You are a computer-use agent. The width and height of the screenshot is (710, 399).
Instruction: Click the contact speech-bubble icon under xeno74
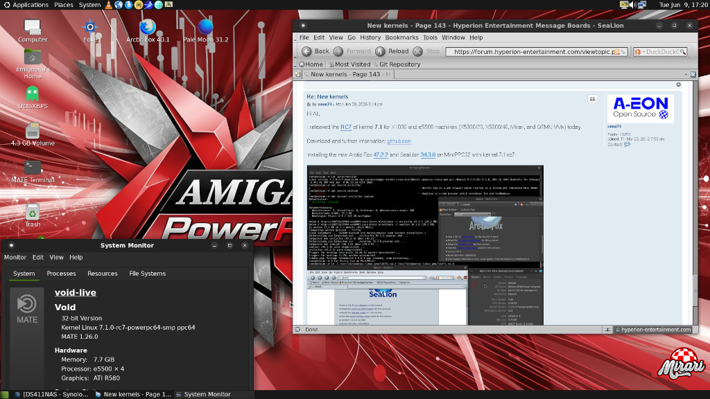[627, 144]
